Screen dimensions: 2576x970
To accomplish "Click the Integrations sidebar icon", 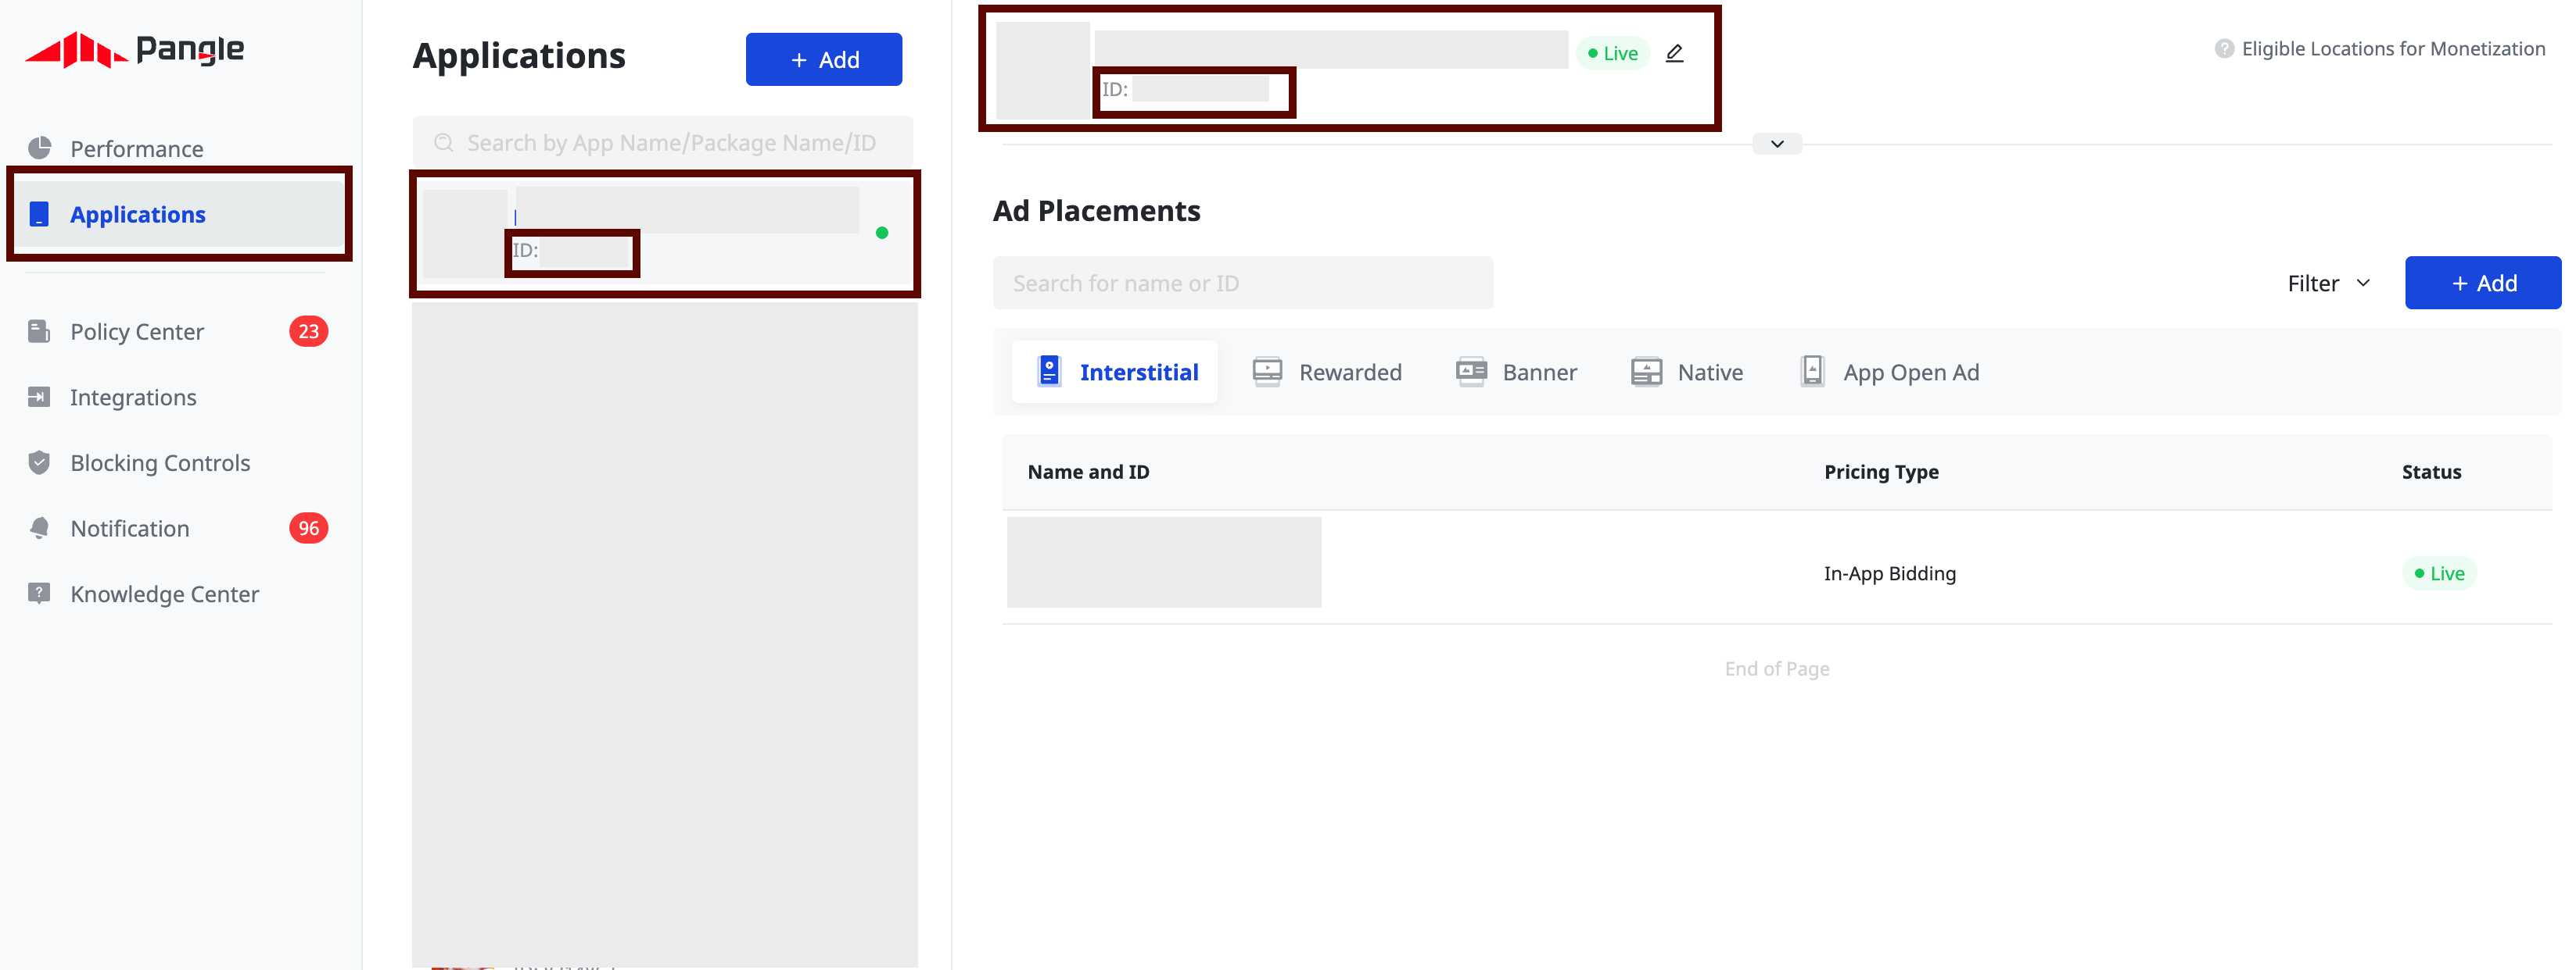I will point(39,397).
